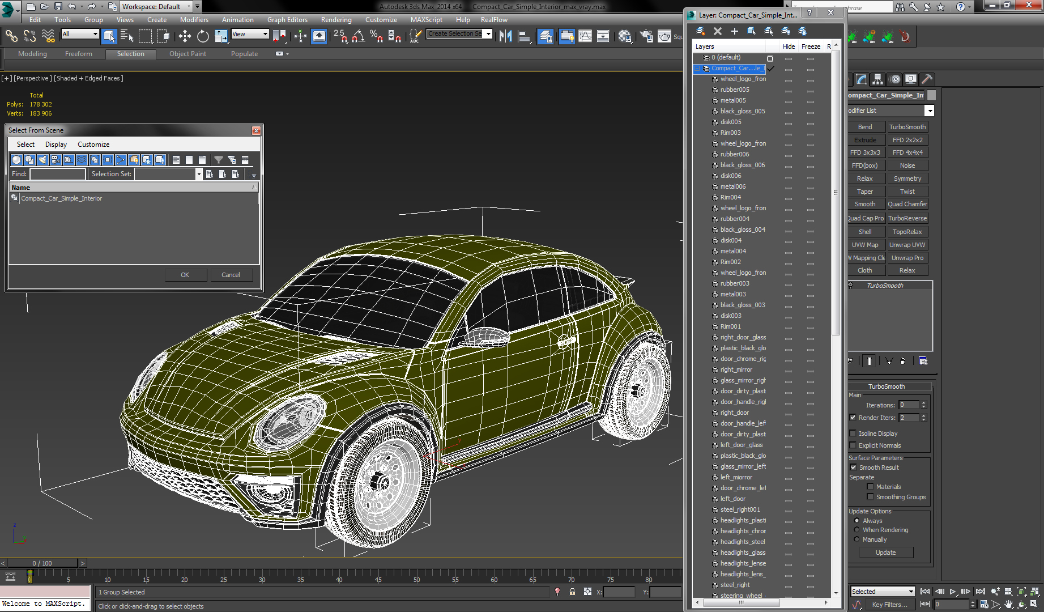1044x612 pixels.
Task: Select the Always update option
Action: click(856, 521)
